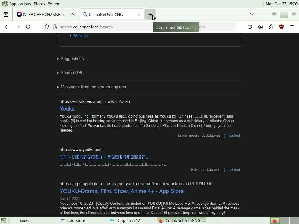
Task: Open the list all tabs chevron
Action: click(252, 14)
